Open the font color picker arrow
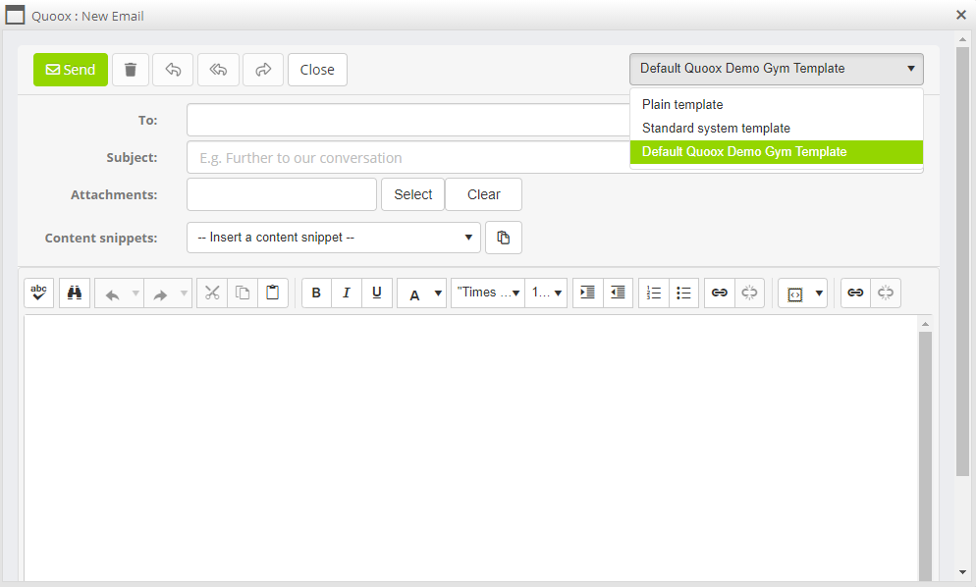The height and width of the screenshot is (587, 976). click(438, 293)
